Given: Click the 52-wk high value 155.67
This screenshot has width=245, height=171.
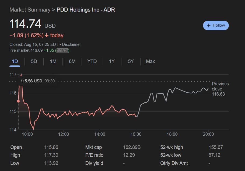Looking at the screenshot, I should pos(216,147).
